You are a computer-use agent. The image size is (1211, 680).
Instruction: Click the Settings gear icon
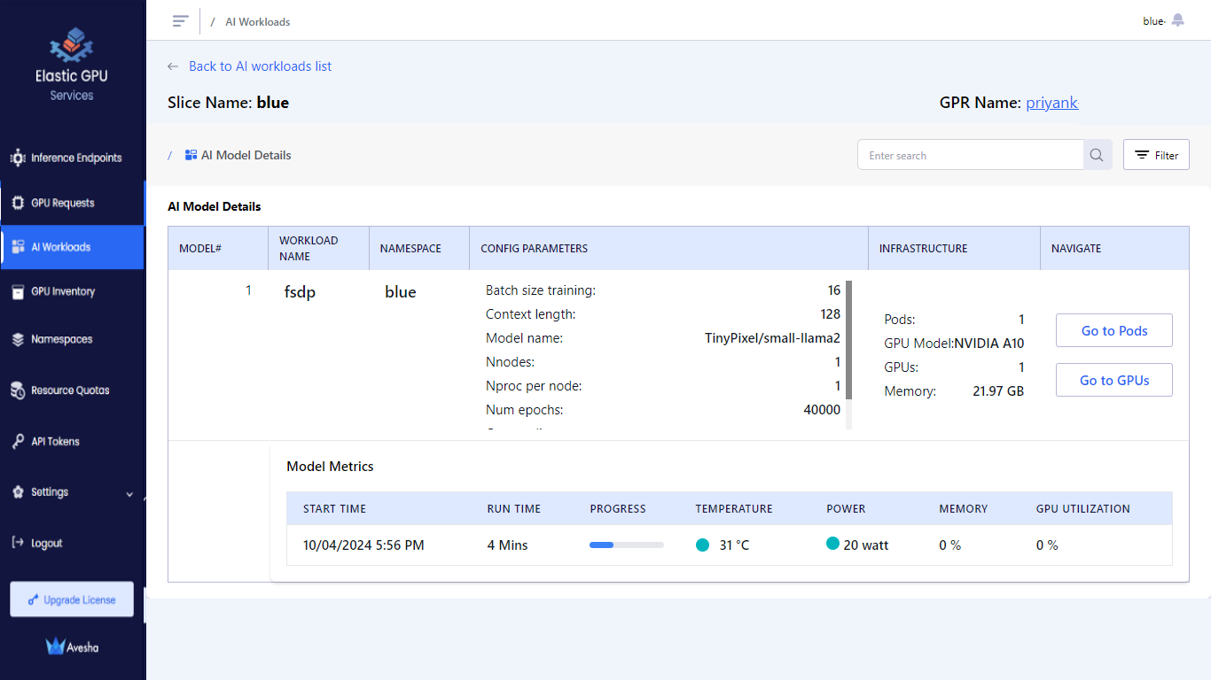[18, 492]
